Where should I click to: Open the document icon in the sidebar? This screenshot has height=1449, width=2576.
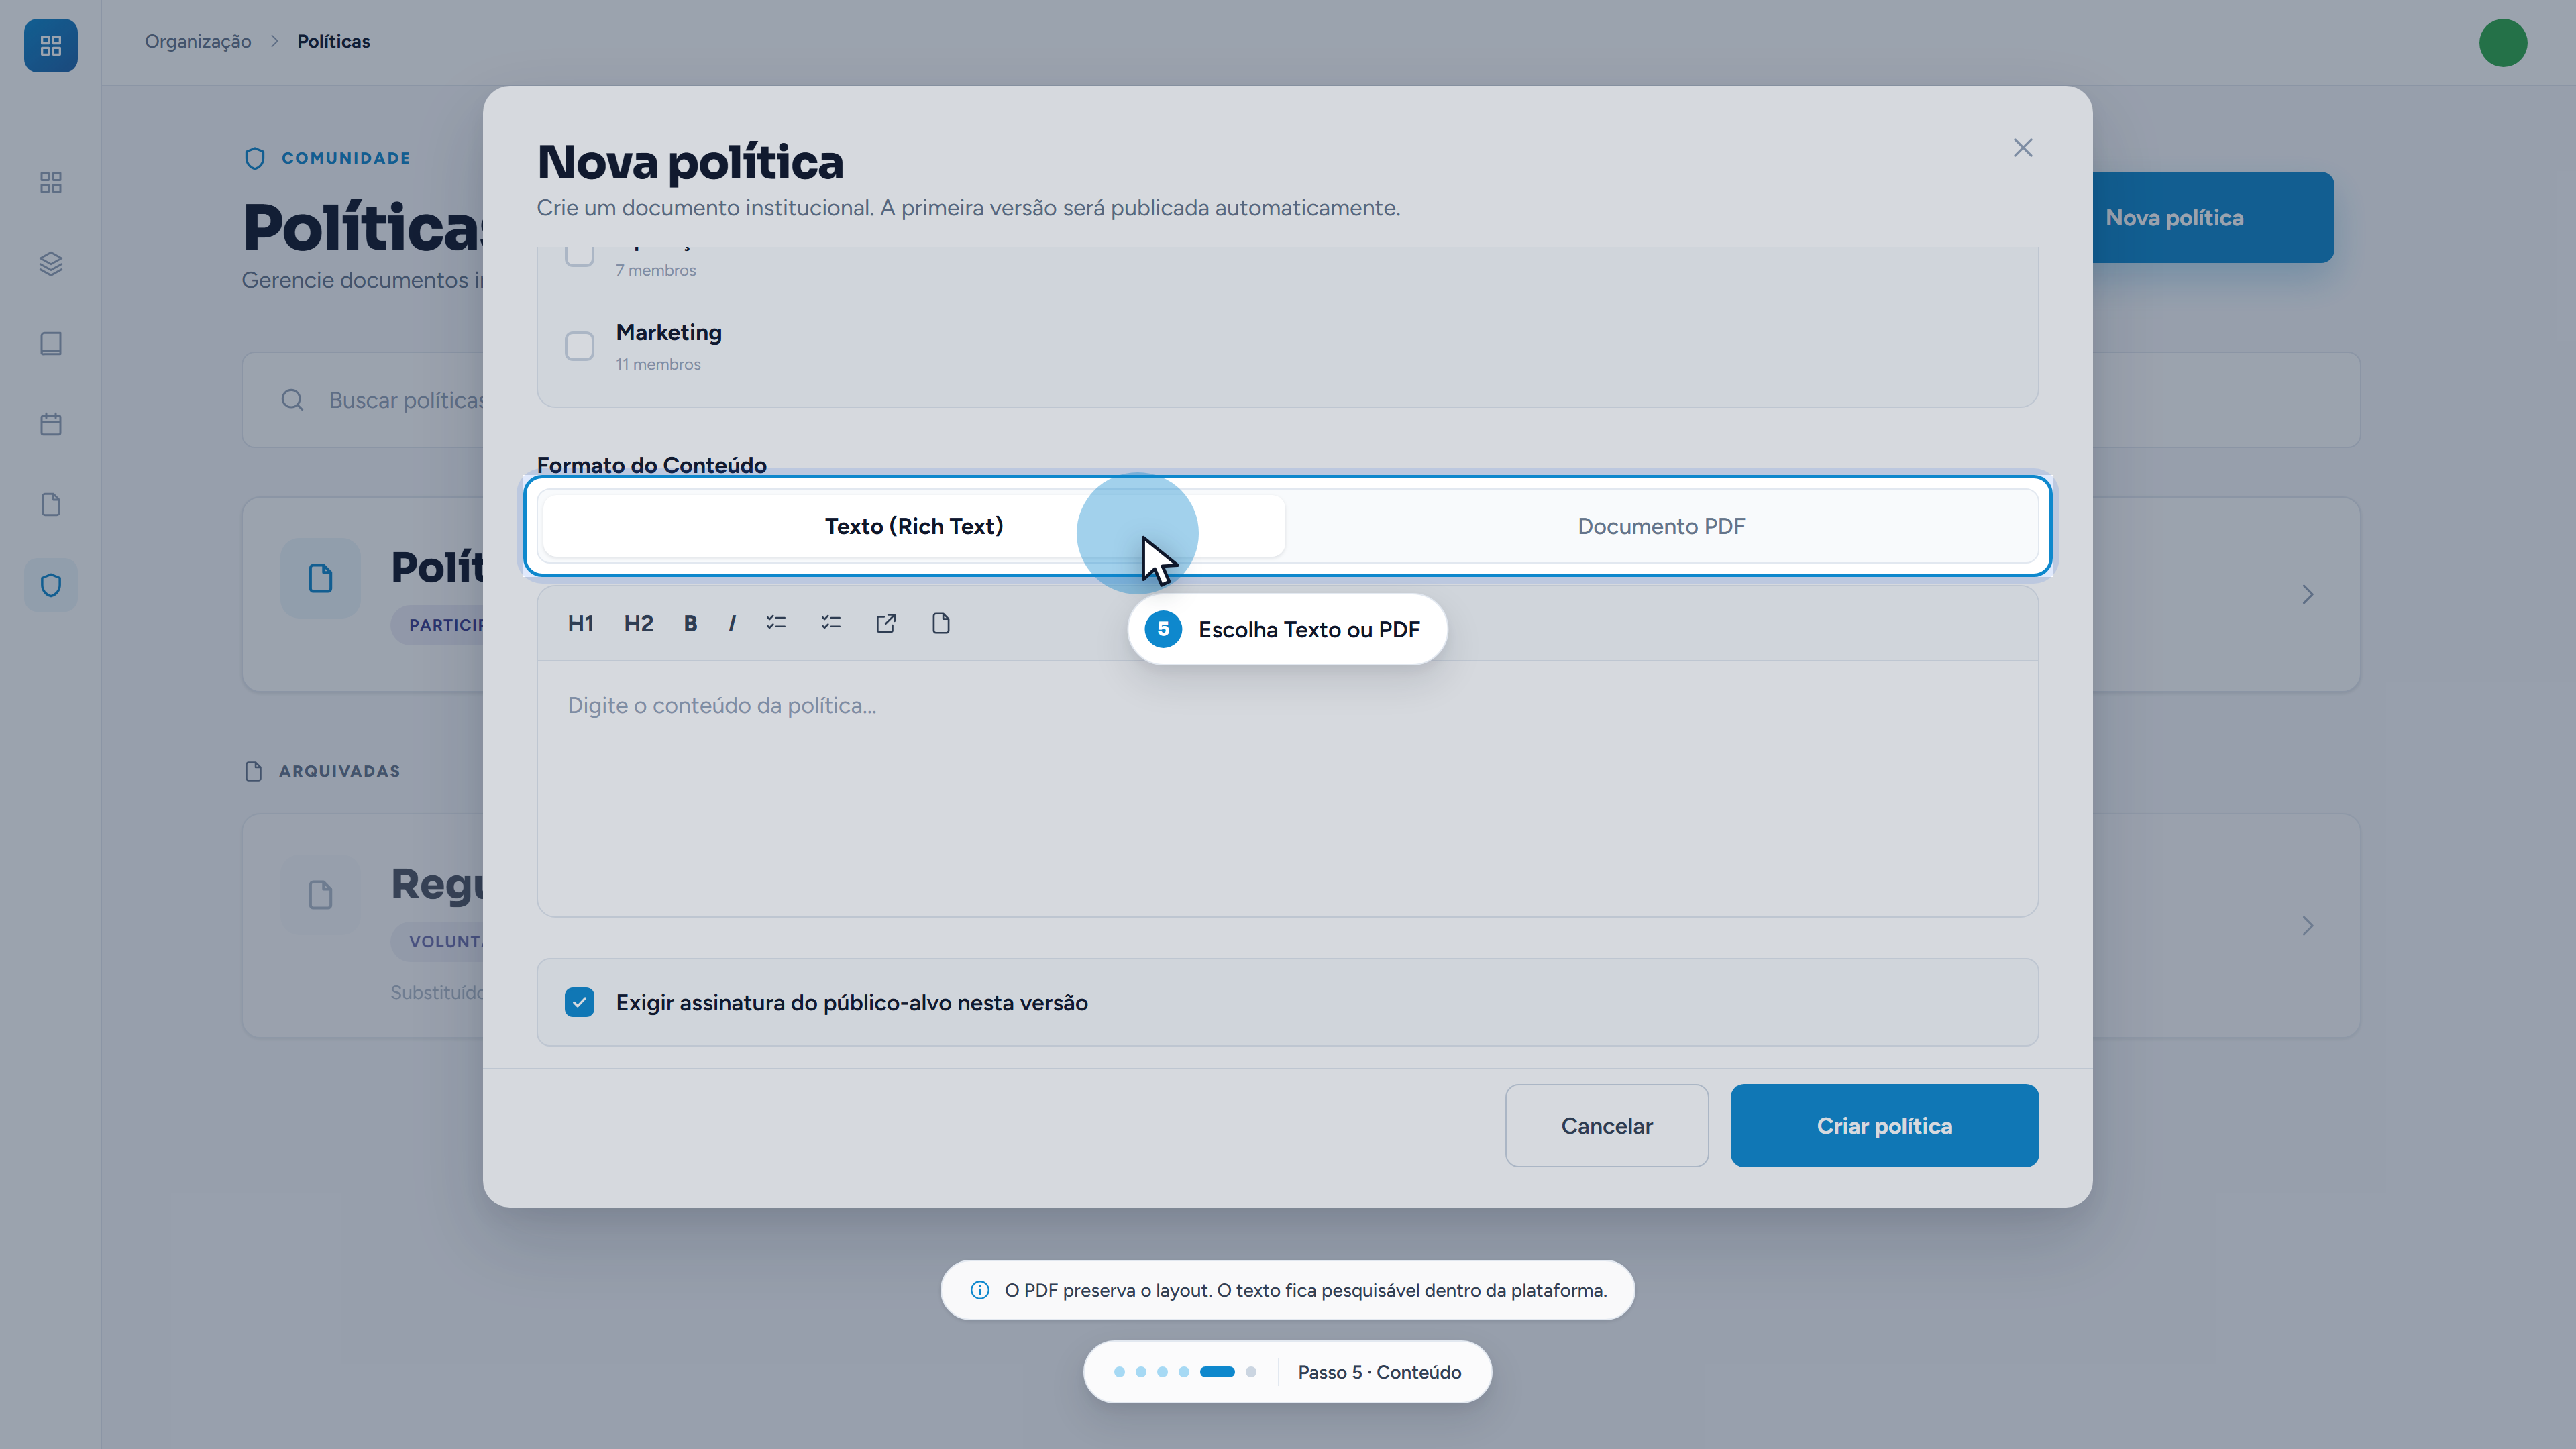point(50,504)
